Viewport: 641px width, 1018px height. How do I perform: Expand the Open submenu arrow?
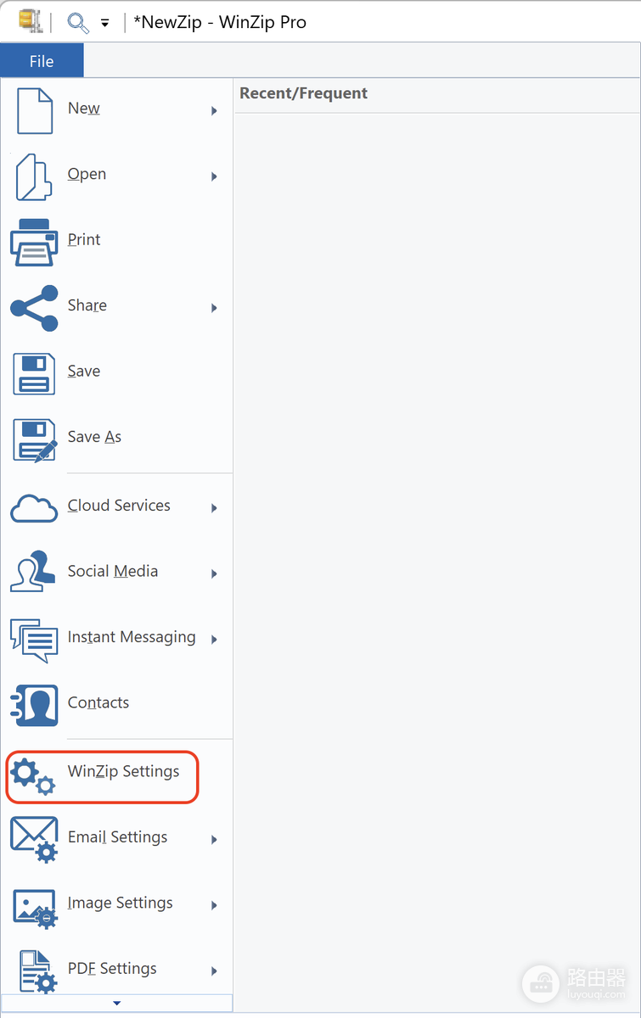coord(214,176)
